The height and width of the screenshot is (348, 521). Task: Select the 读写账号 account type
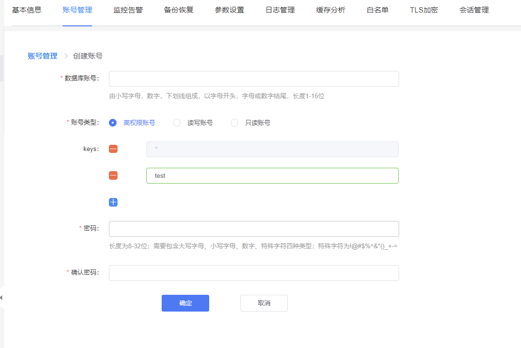(177, 123)
